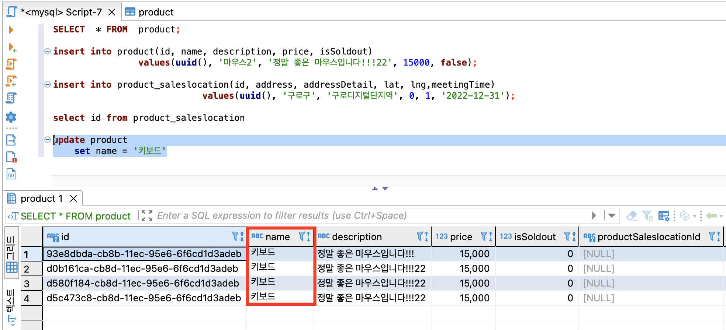The height and width of the screenshot is (330, 726).
Task: Click price cell 15,000 in row 4
Action: pyautogui.click(x=463, y=298)
